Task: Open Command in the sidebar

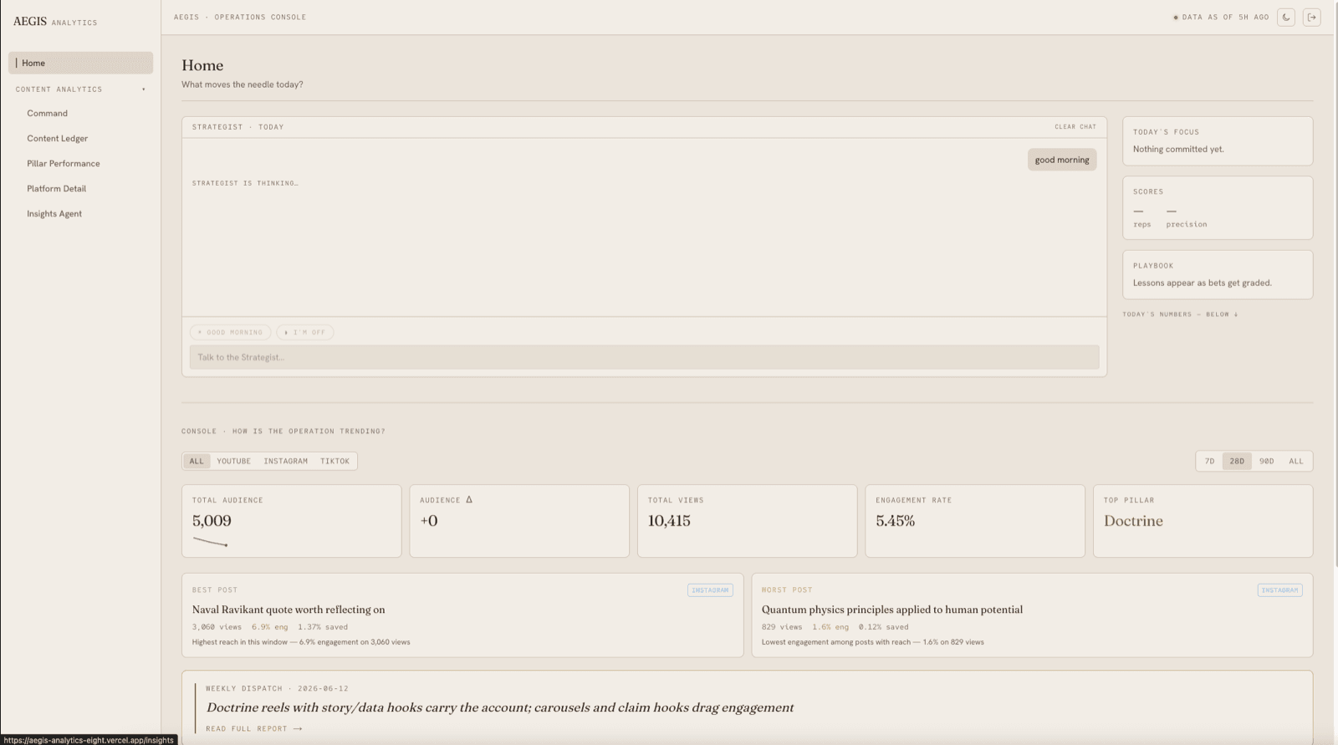Action: click(x=47, y=113)
